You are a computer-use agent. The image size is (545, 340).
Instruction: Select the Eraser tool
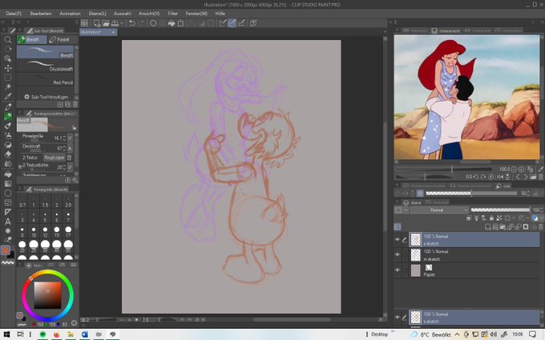8,154
